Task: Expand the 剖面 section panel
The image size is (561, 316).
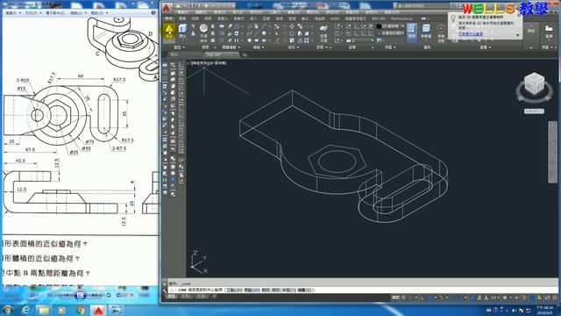Action: click(322, 47)
